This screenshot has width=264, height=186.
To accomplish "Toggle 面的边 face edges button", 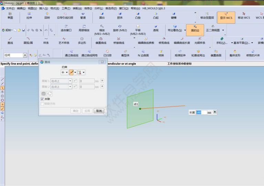I will [x=195, y=30].
